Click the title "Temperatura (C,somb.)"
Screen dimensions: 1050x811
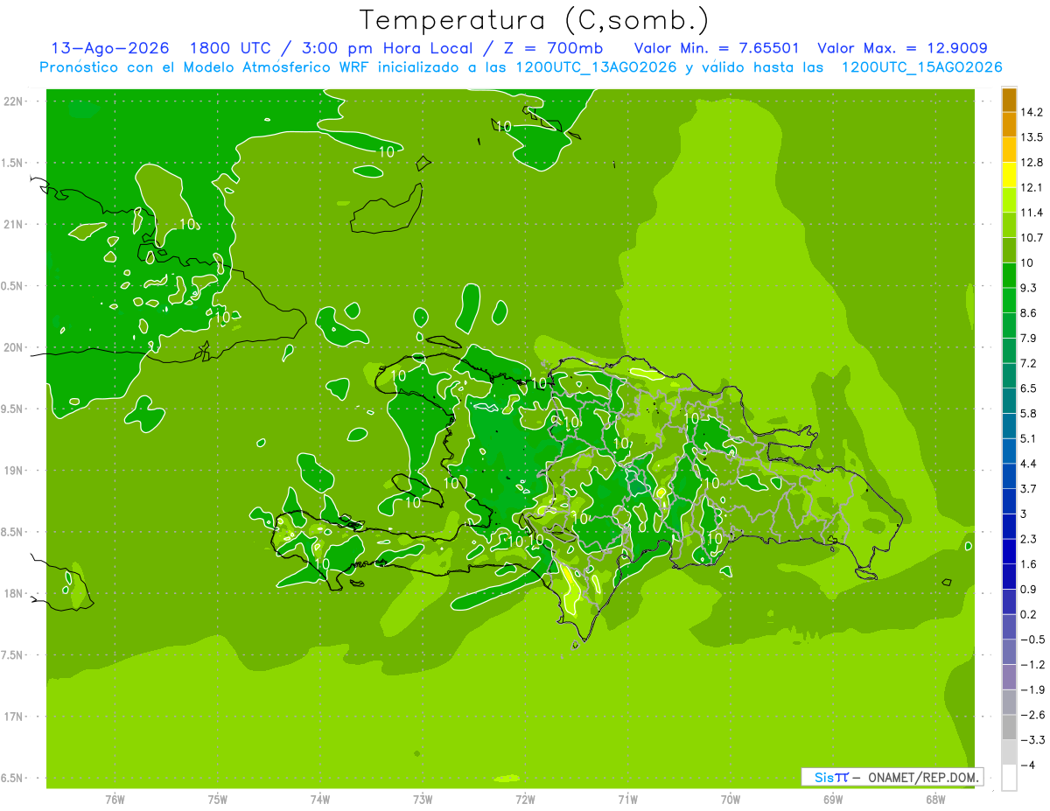535,20
